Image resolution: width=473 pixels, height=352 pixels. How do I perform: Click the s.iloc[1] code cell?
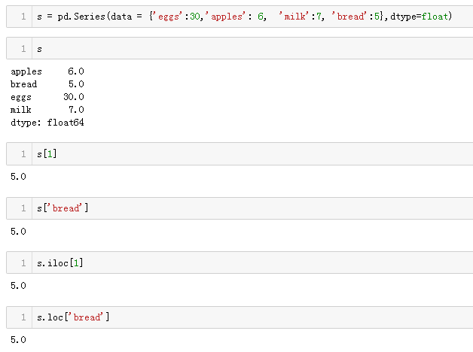point(240,262)
